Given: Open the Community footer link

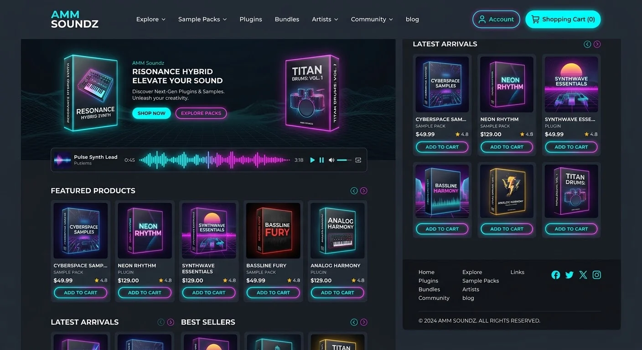Looking at the screenshot, I should tap(434, 298).
